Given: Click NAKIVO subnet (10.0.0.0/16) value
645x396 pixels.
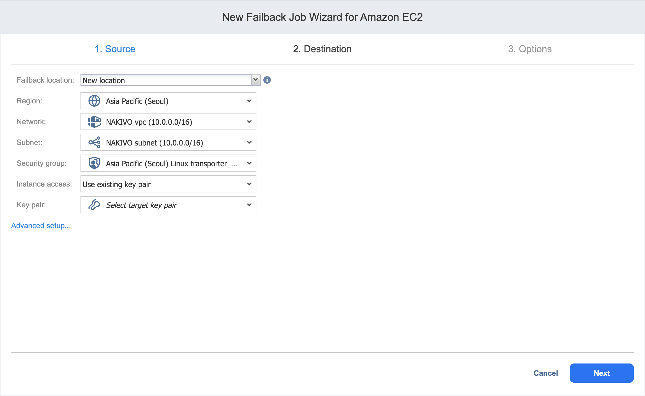Looking at the screenshot, I should tap(154, 143).
